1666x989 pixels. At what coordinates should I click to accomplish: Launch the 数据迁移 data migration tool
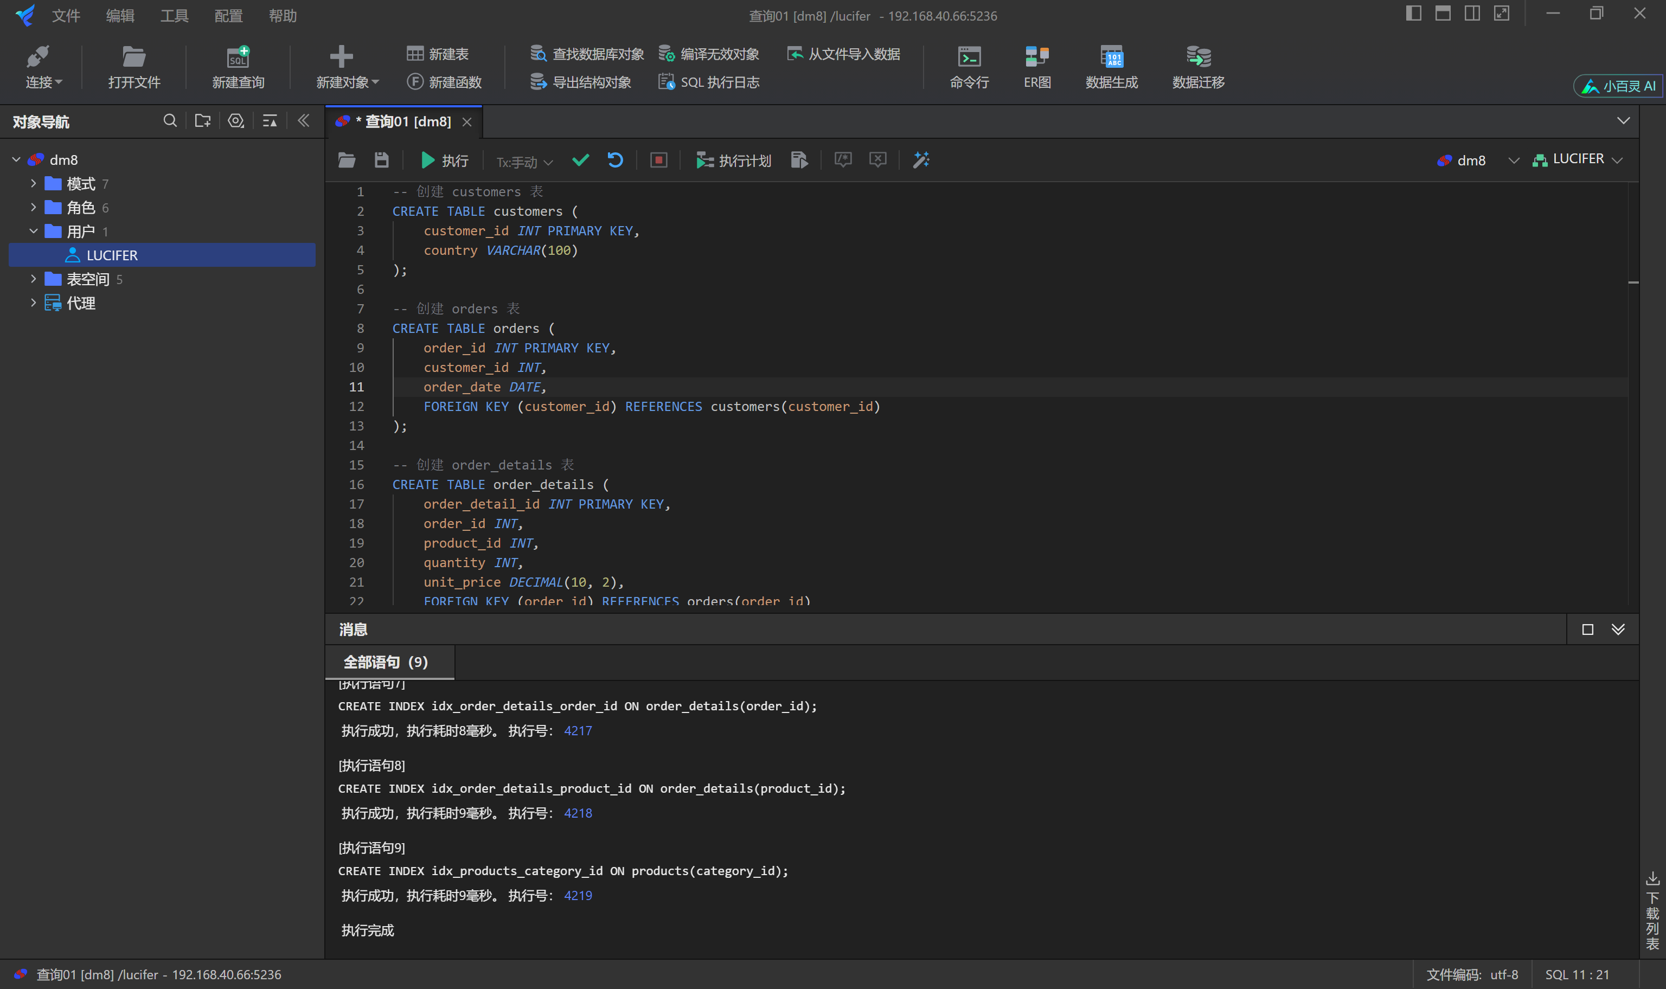pos(1197,67)
